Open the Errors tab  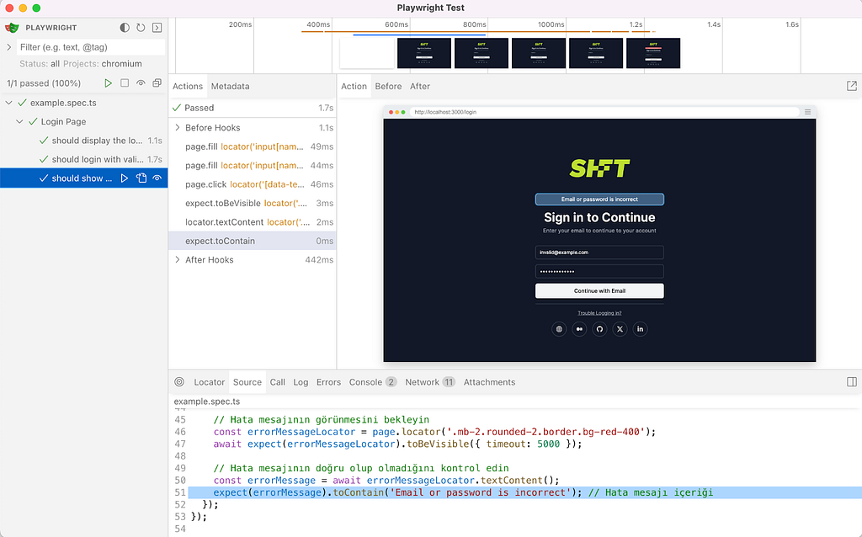pos(329,382)
